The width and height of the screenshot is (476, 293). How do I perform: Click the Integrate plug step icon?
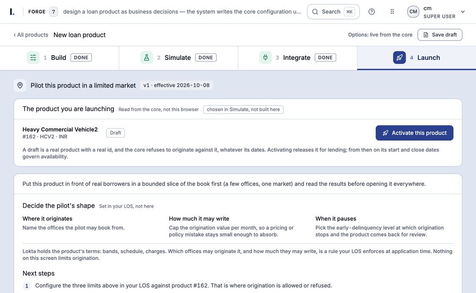265,58
